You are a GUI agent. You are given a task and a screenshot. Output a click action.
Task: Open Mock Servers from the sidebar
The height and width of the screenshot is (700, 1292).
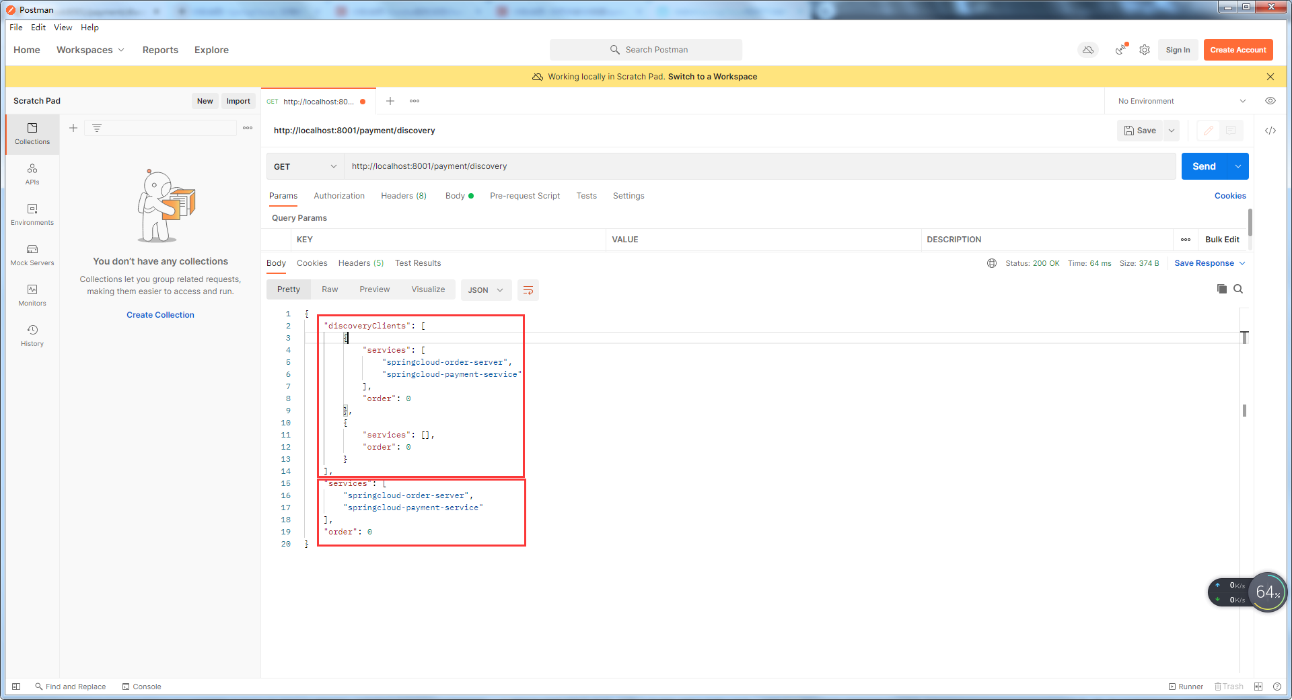(x=32, y=254)
